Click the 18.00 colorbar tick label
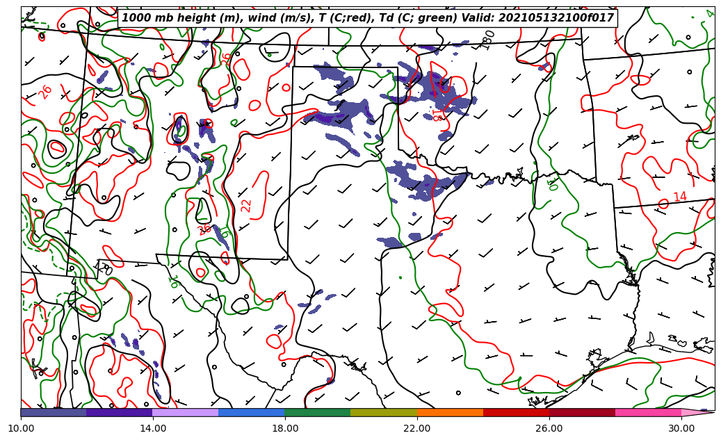 coord(284,428)
